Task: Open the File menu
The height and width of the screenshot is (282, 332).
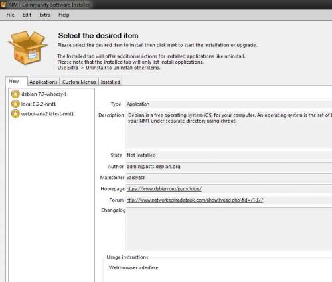Action: click(x=11, y=15)
